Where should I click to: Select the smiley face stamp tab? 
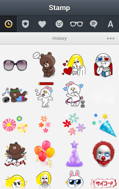[59, 24]
